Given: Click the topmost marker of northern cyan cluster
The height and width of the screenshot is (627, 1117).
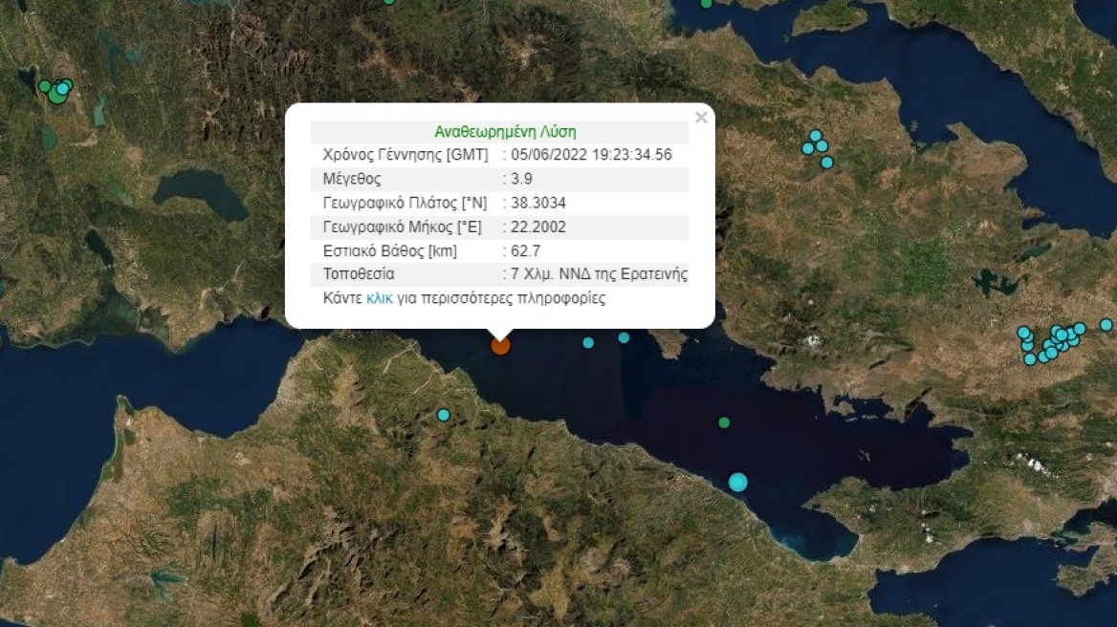Looking at the screenshot, I should [816, 136].
